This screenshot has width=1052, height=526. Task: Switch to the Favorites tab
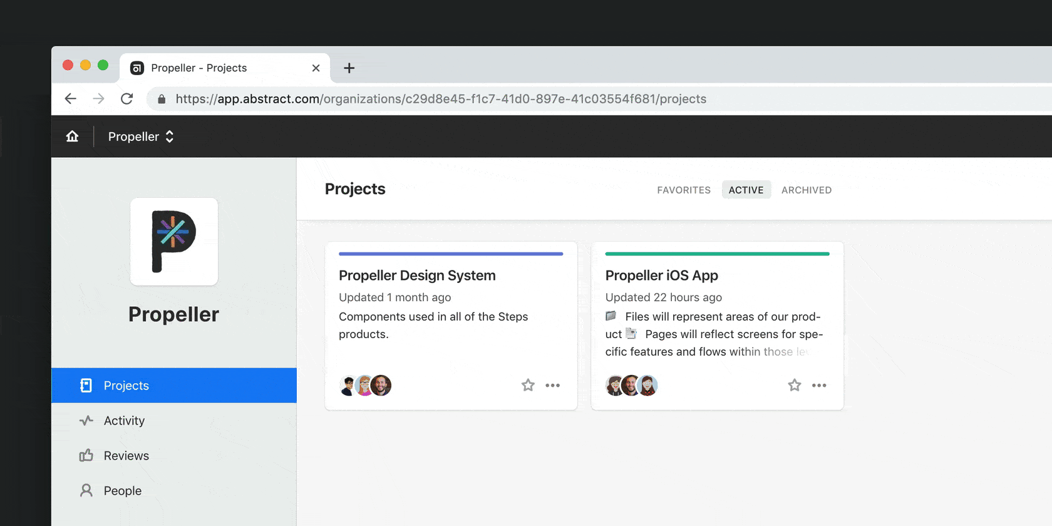click(684, 190)
